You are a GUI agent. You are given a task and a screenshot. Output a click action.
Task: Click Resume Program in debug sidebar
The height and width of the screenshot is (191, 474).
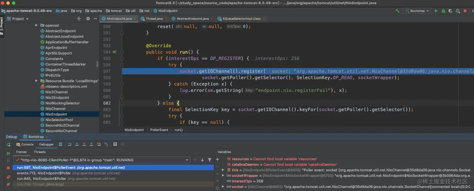pyautogui.click(x=8, y=153)
